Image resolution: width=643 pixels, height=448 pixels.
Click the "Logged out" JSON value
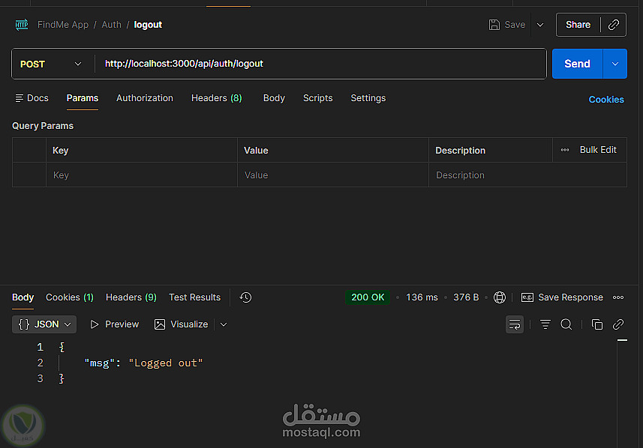click(166, 363)
